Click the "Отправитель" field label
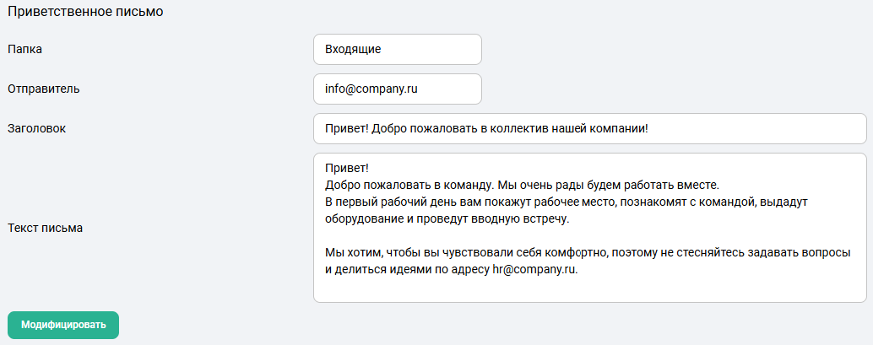 [42, 89]
